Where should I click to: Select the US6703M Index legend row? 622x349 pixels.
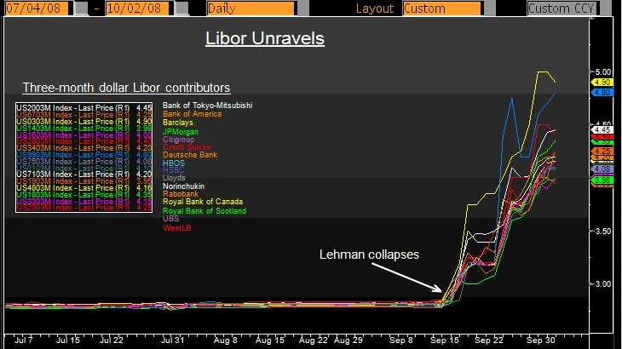coord(84,114)
